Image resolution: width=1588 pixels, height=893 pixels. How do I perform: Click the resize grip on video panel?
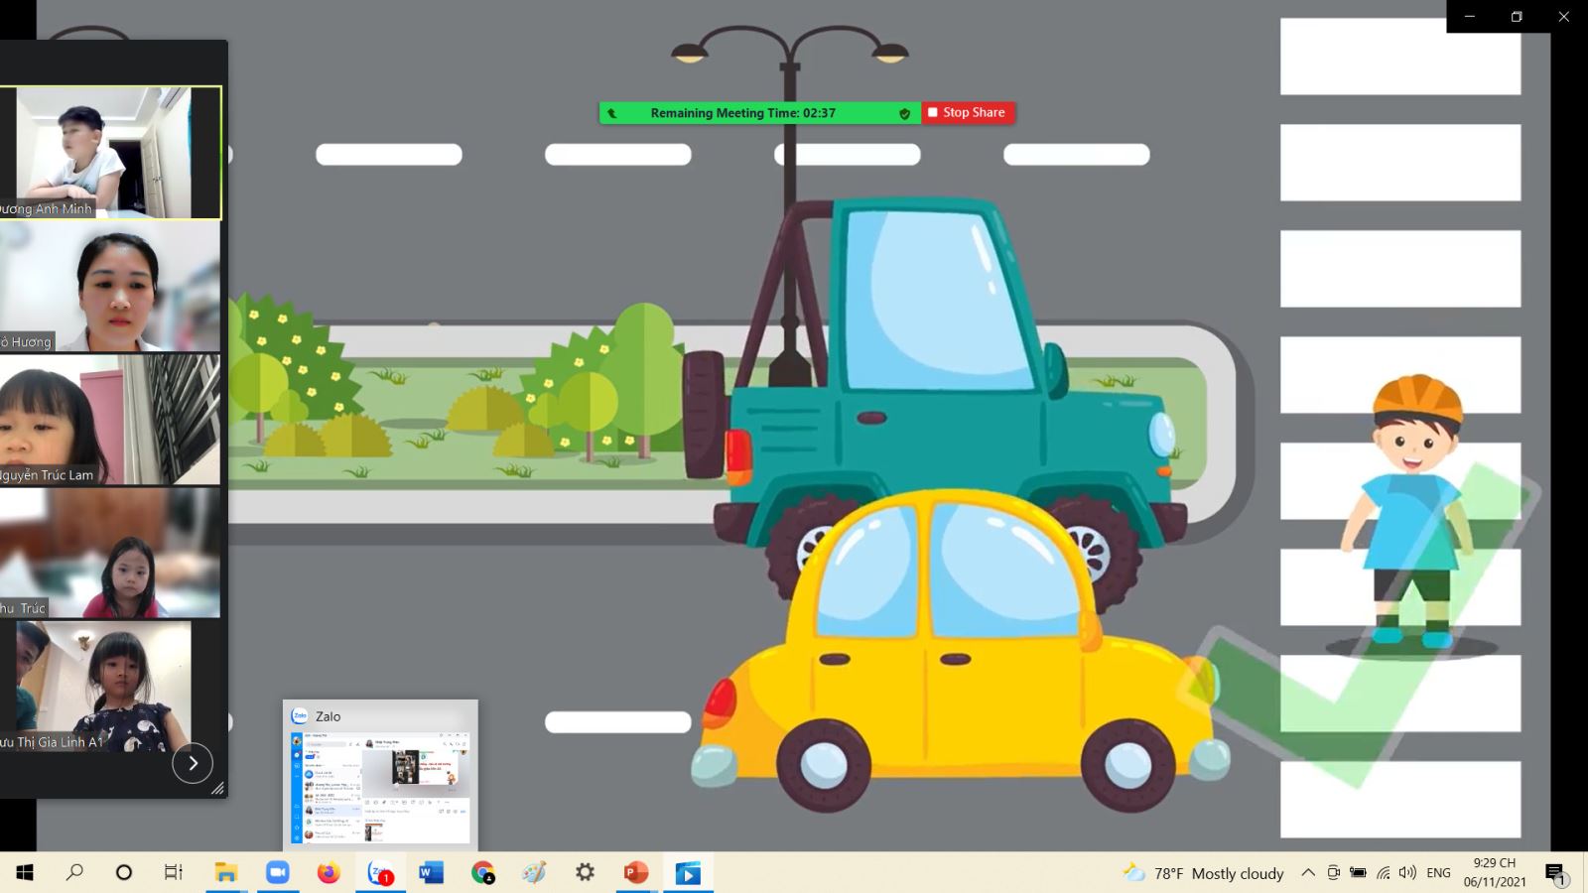click(217, 789)
